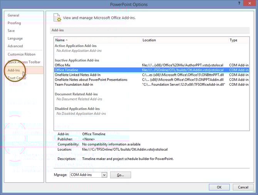Click the Location column header
258x195 pixels.
tap(149, 40)
